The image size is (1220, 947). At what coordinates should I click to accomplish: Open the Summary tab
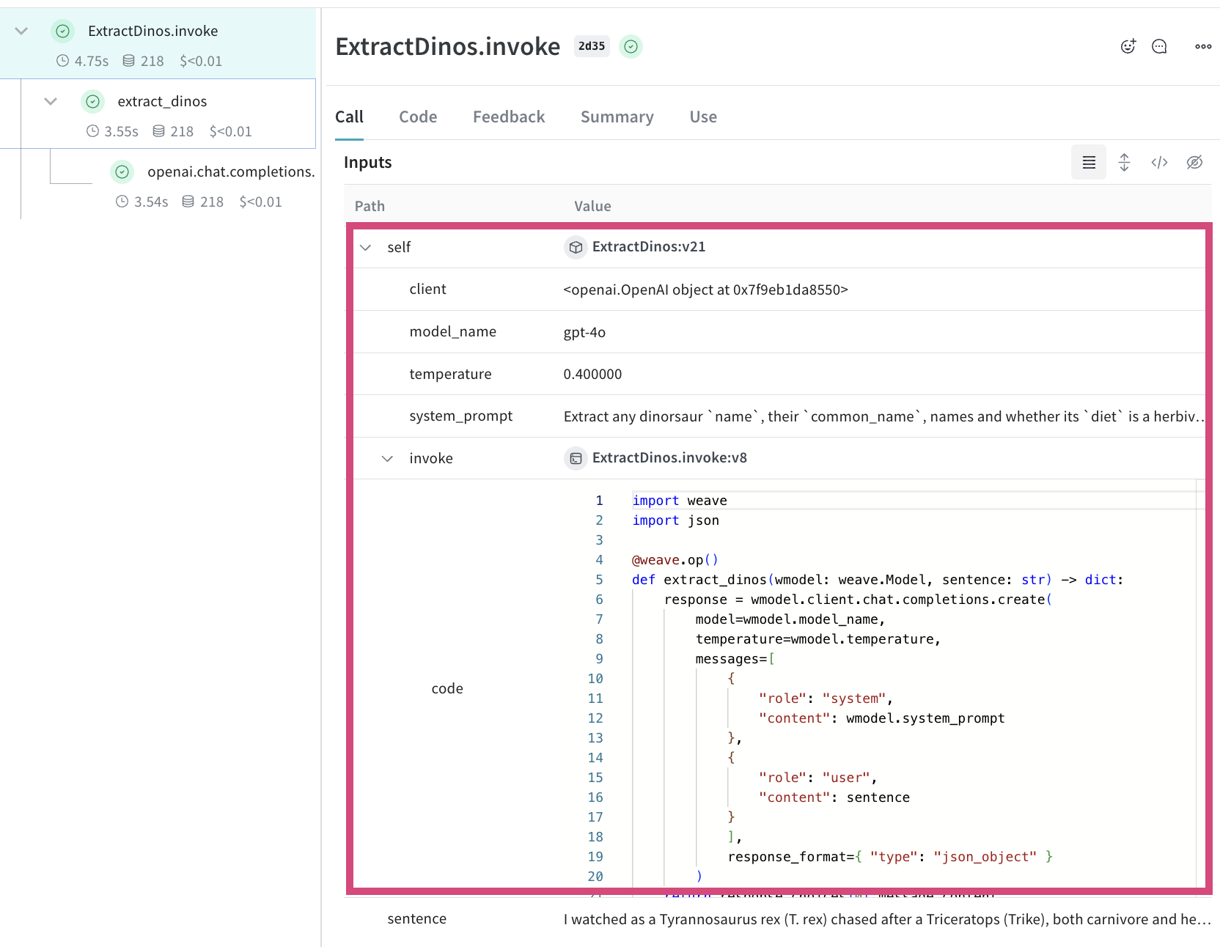(617, 117)
